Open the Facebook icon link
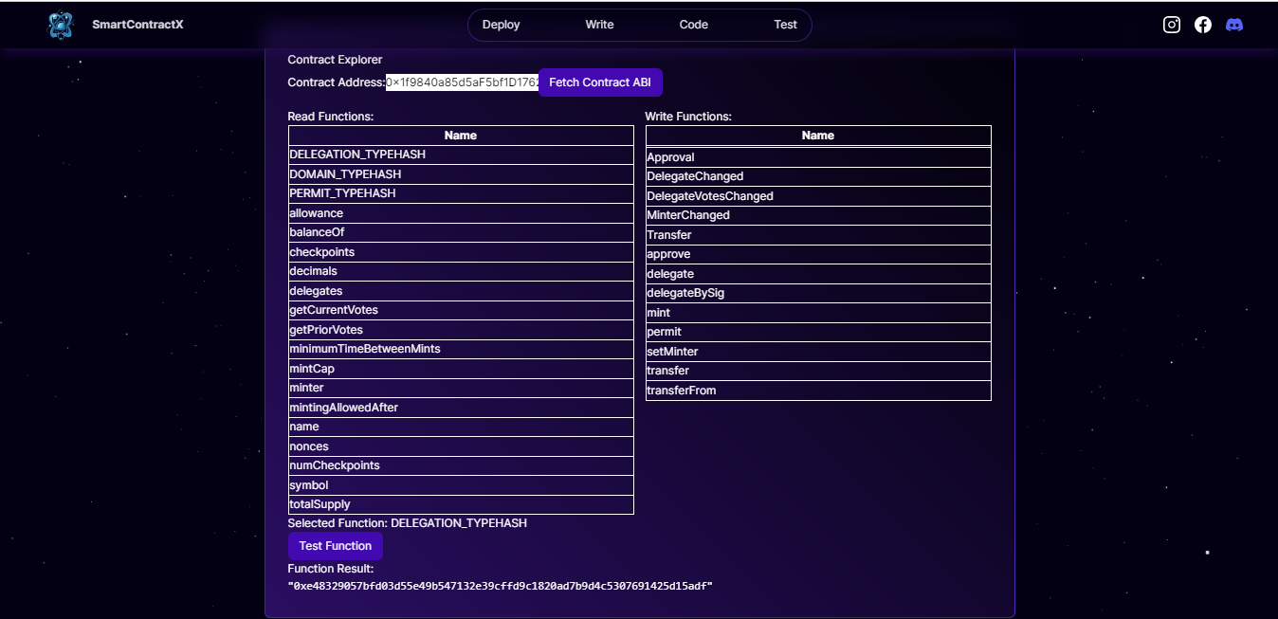This screenshot has width=1278, height=619. click(1203, 25)
